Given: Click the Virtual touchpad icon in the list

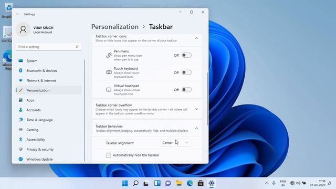Looking at the screenshot, I should (x=109, y=90).
